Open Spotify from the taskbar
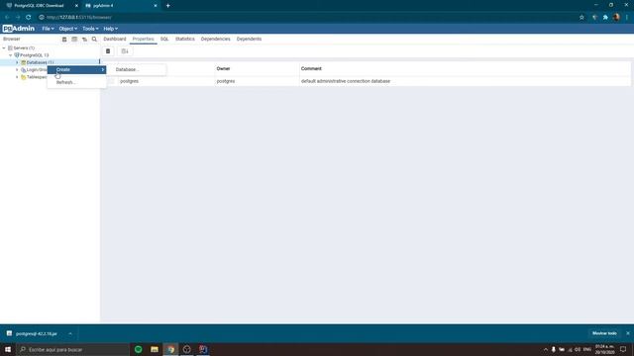Screen dimensions: 634x356 pyautogui.click(x=139, y=349)
